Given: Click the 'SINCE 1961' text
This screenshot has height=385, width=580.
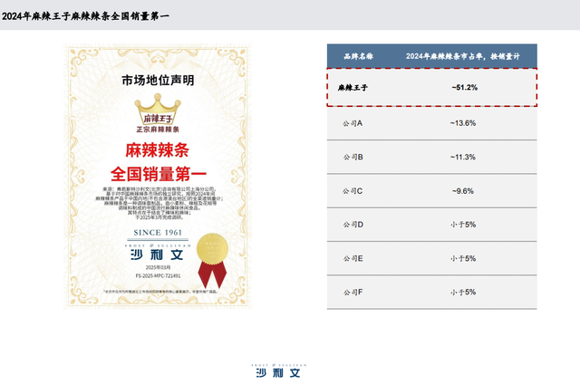Looking at the screenshot, I should click(158, 233).
